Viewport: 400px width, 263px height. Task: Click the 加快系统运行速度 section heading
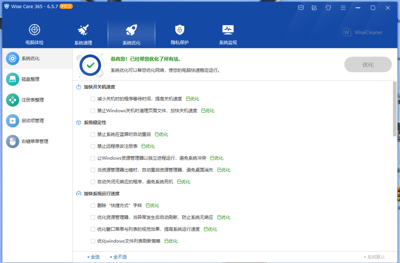[x=102, y=194]
